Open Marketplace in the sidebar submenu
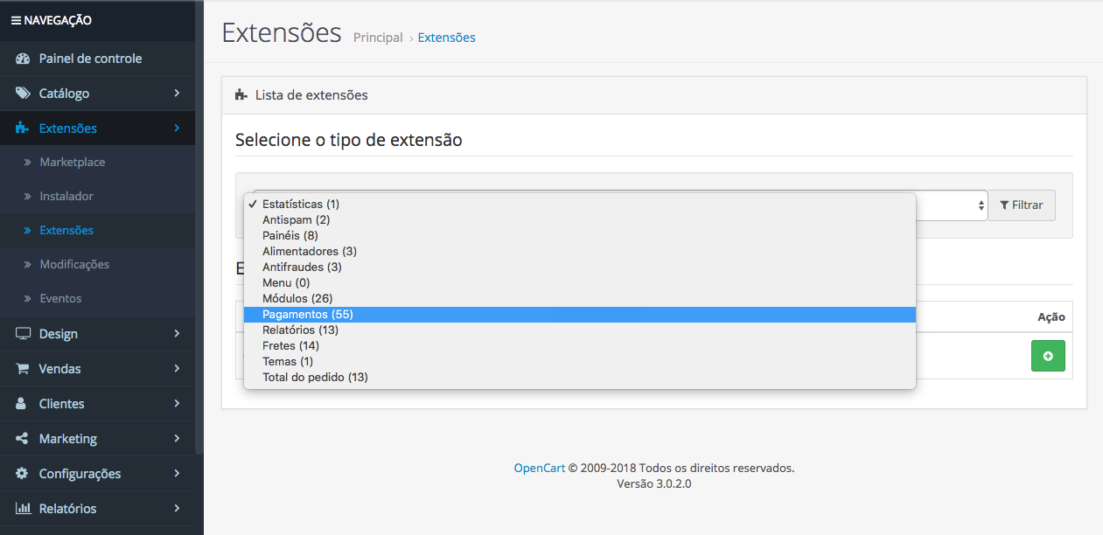This screenshot has width=1103, height=535. tap(72, 163)
